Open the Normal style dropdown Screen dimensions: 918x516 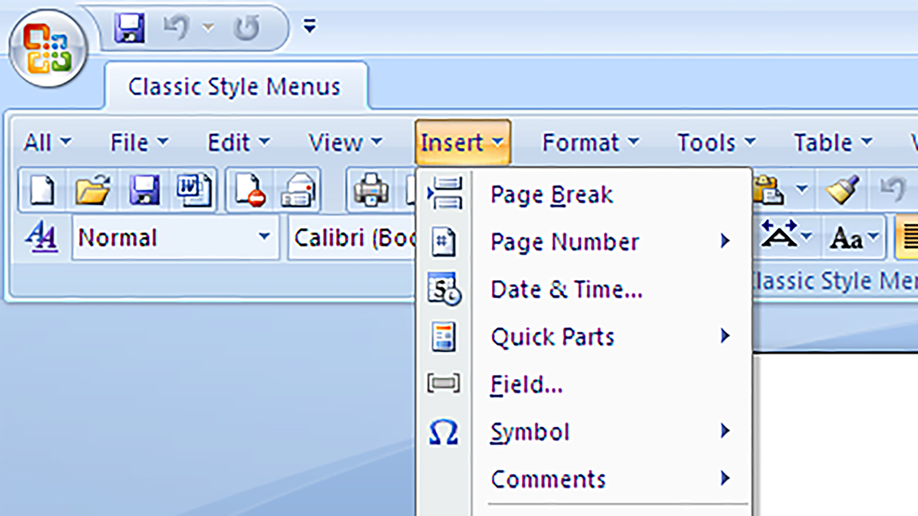coord(264,237)
